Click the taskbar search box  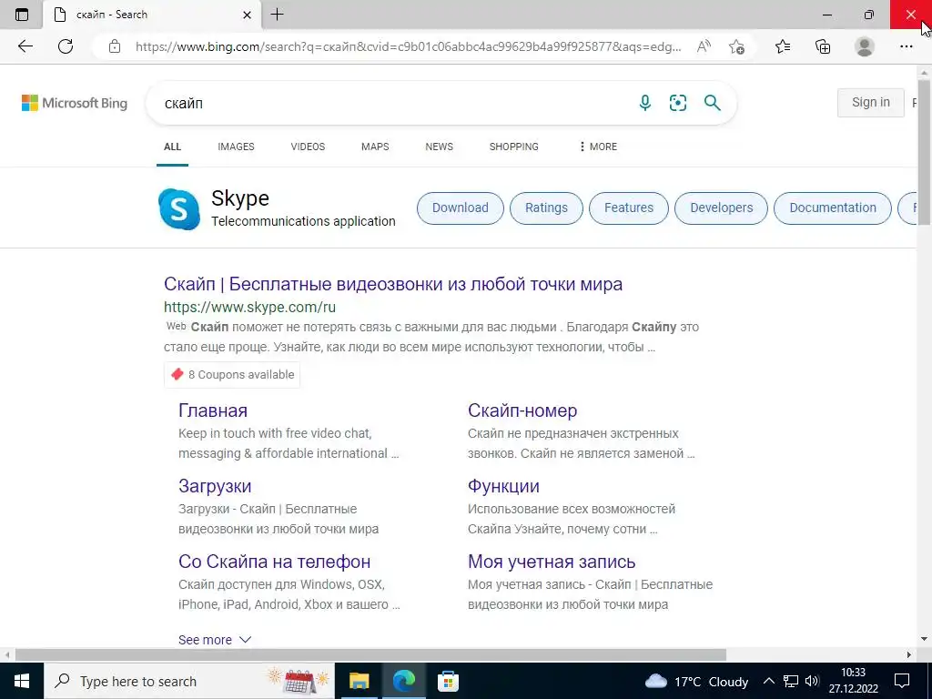click(x=189, y=681)
